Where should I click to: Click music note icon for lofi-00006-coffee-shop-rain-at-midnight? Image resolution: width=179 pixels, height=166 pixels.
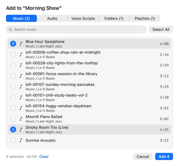[21, 54]
